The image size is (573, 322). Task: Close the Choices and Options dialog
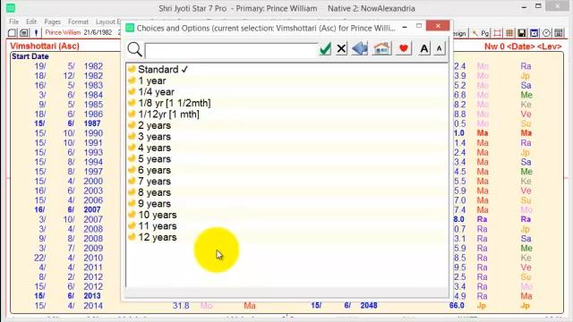click(x=438, y=26)
